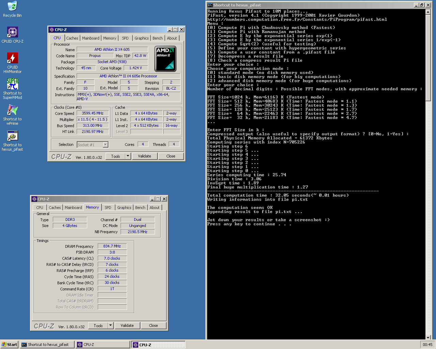Image resolution: width=436 pixels, height=349 pixels.
Task: Open Bench tab in lower CPU-Z window
Action: coord(140,208)
